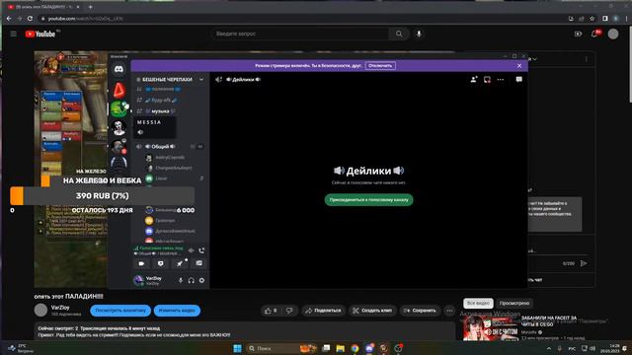632x355 pixels.
Task: Focus the YouTube search box
Action: (300, 34)
